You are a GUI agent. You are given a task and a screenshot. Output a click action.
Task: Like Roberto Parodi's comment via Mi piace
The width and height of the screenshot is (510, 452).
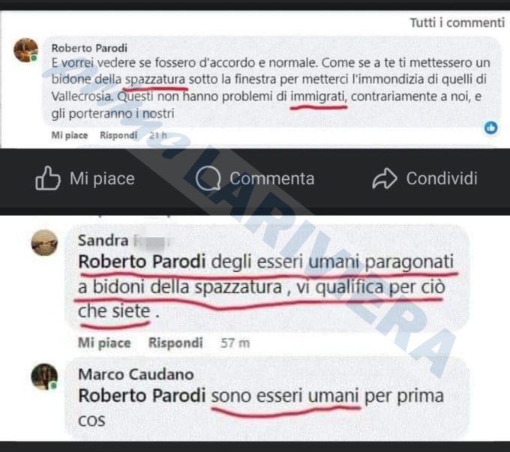(x=70, y=135)
